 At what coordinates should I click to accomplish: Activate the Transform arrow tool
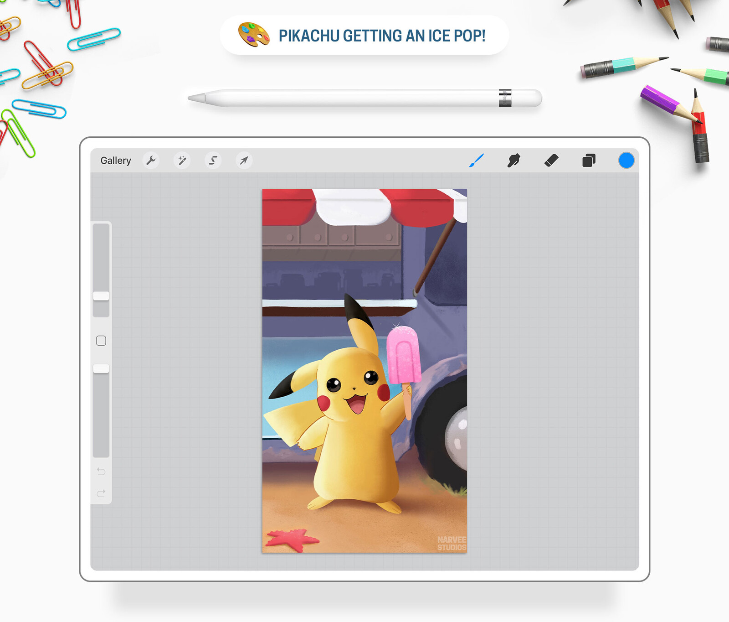pyautogui.click(x=244, y=161)
